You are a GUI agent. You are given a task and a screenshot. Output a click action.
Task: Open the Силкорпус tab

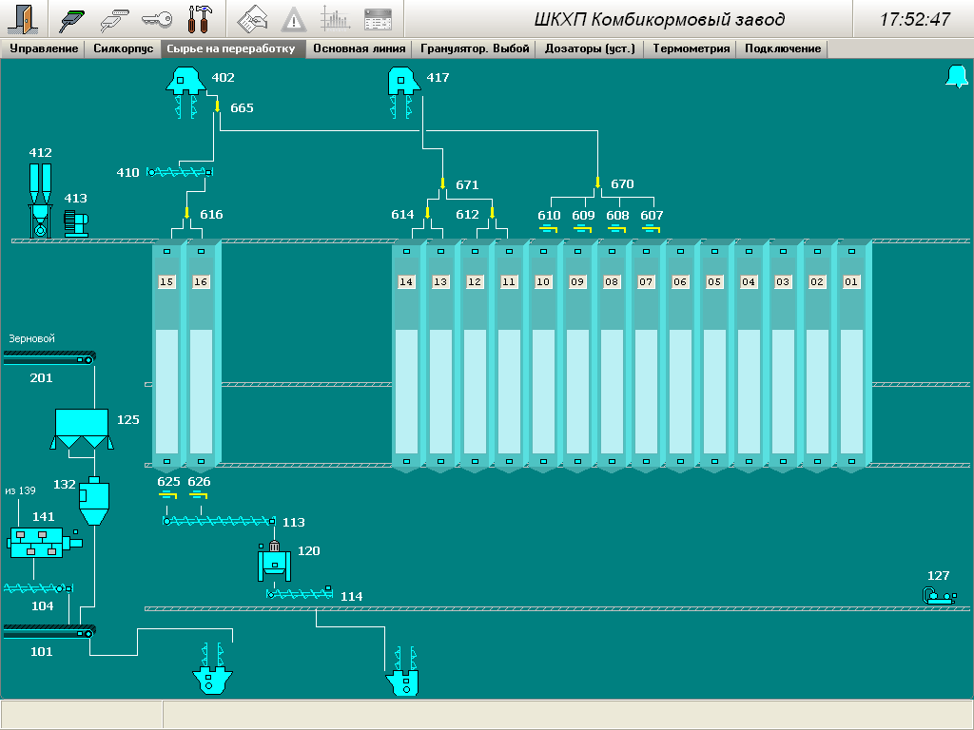click(x=123, y=48)
